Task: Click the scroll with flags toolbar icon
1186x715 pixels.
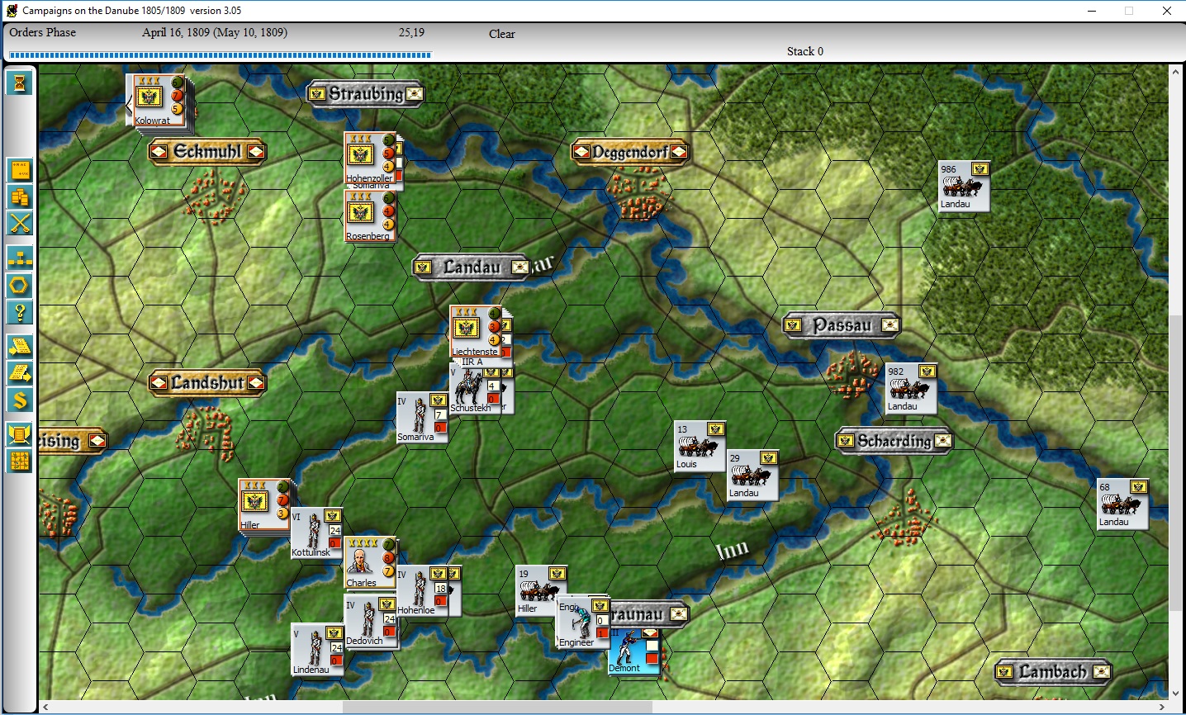Action: pyautogui.click(x=20, y=434)
